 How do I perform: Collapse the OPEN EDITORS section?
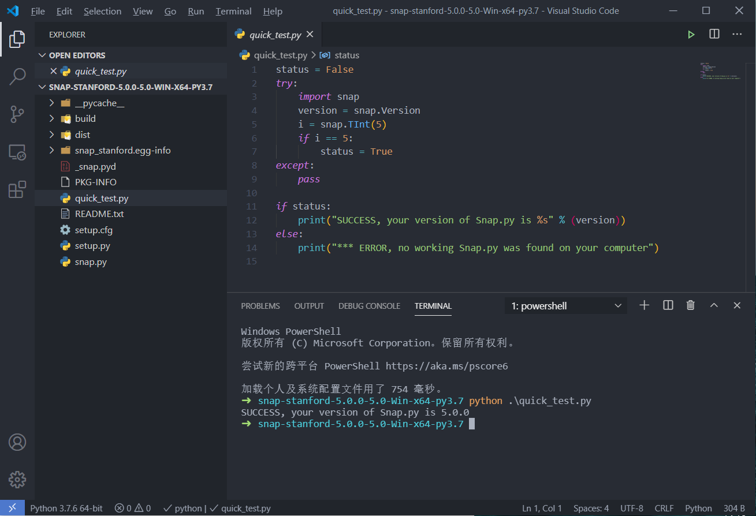[x=42, y=55]
